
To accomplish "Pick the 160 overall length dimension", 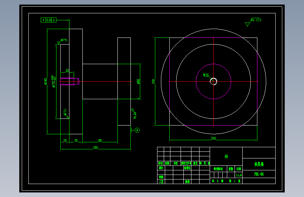I will pos(96,148).
